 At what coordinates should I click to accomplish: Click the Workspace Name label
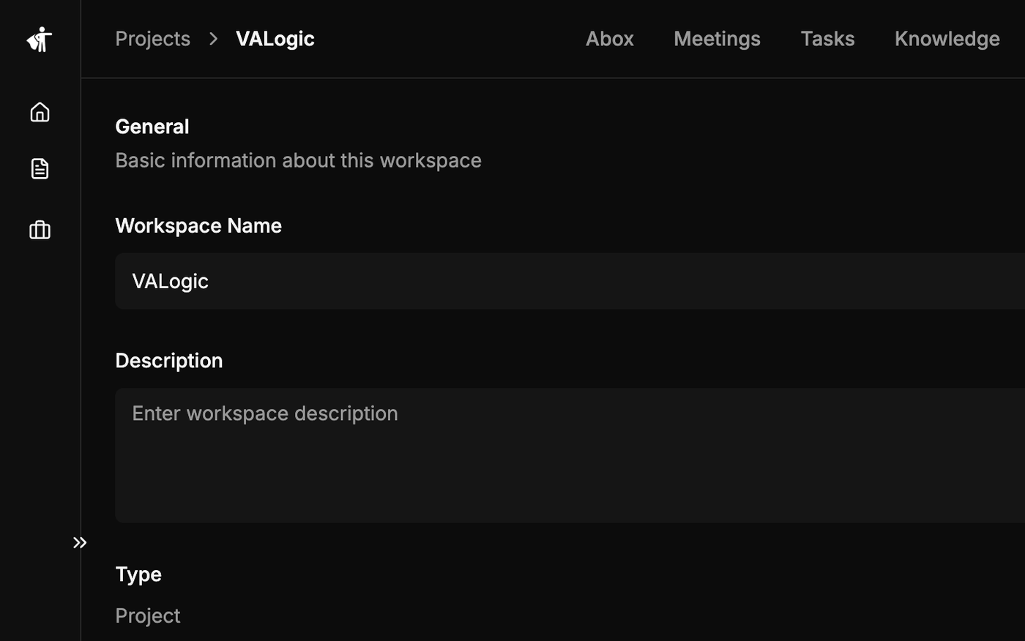198,225
